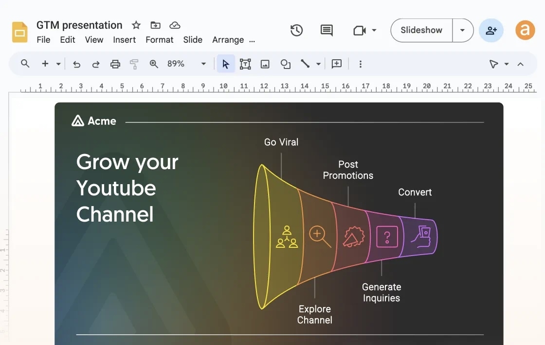Screen dimensions: 545x345
Task: Click the 'Post Promotions' label
Action: [x=348, y=170]
